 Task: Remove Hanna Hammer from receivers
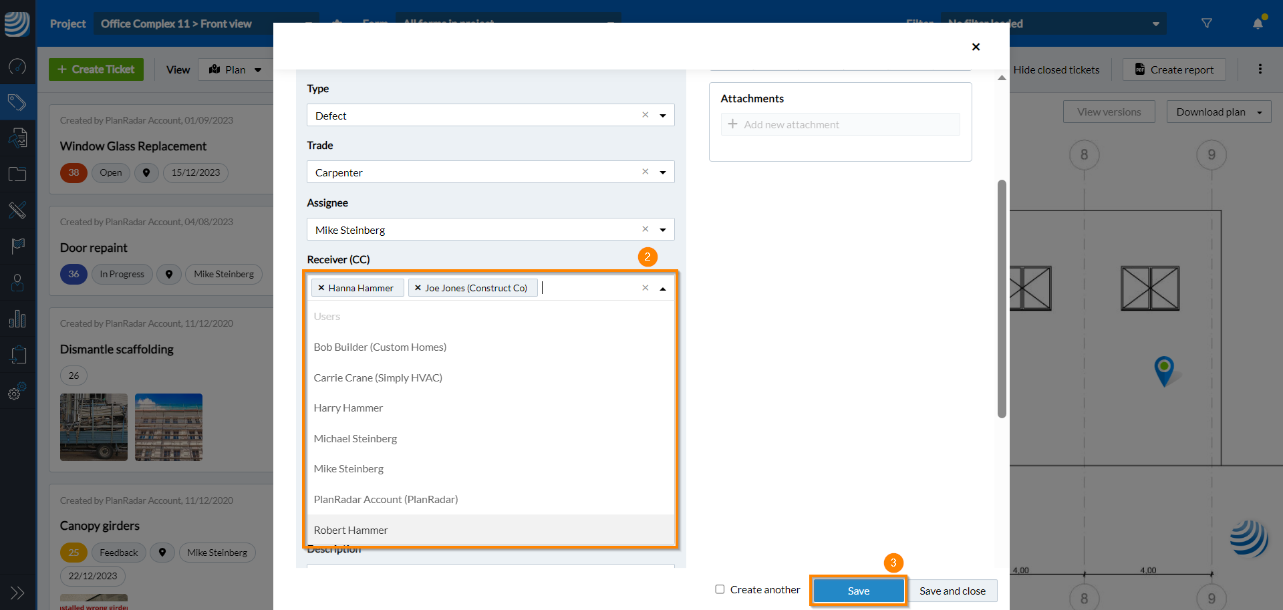click(x=321, y=288)
